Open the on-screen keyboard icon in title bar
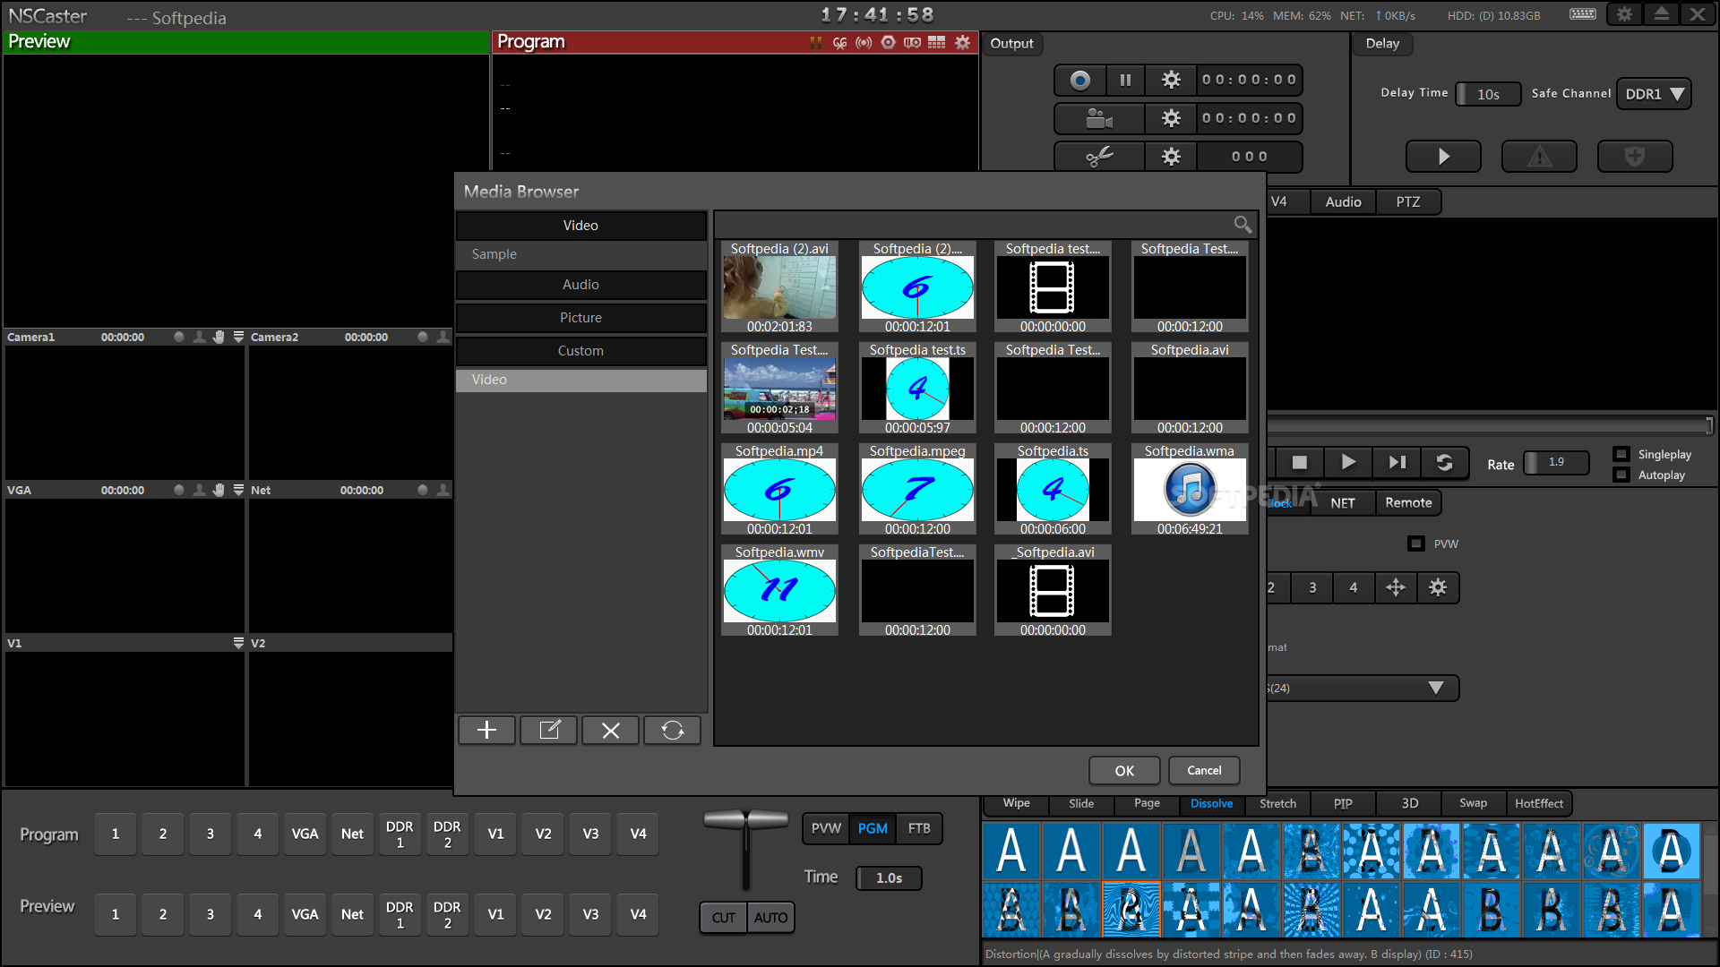 pyautogui.click(x=1583, y=13)
